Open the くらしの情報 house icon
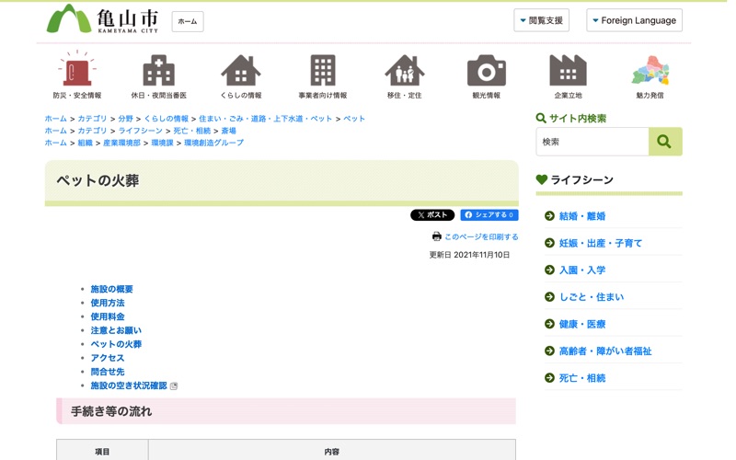The width and height of the screenshot is (736, 460). coord(241,71)
